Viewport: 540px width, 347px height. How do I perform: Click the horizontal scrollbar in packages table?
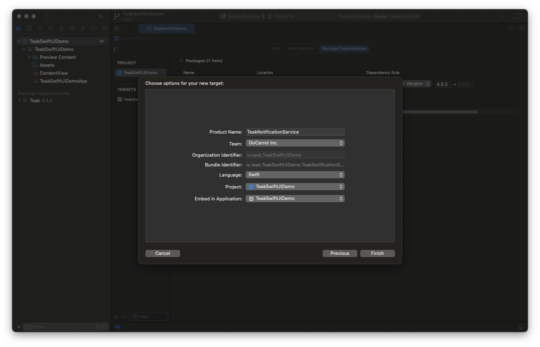(x=440, y=112)
